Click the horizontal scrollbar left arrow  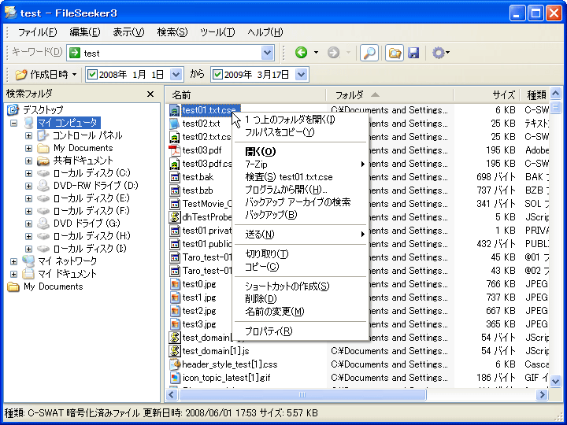pyautogui.click(x=172, y=394)
